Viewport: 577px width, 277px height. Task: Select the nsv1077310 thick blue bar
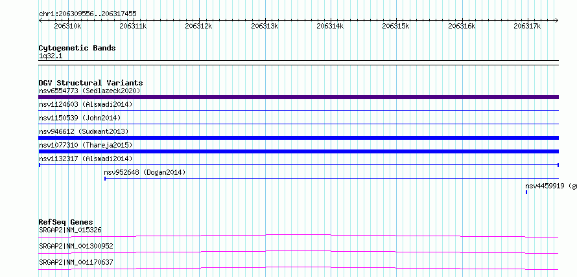tap(298, 151)
